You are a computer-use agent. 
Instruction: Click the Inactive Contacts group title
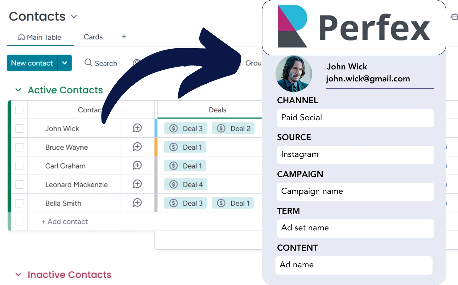coord(69,275)
